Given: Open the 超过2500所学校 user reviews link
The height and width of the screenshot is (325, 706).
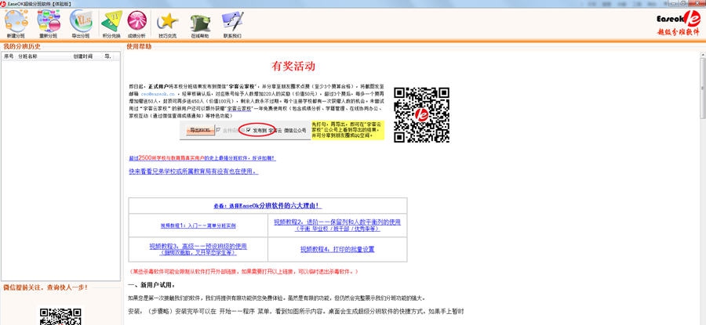Looking at the screenshot, I should 202,158.
